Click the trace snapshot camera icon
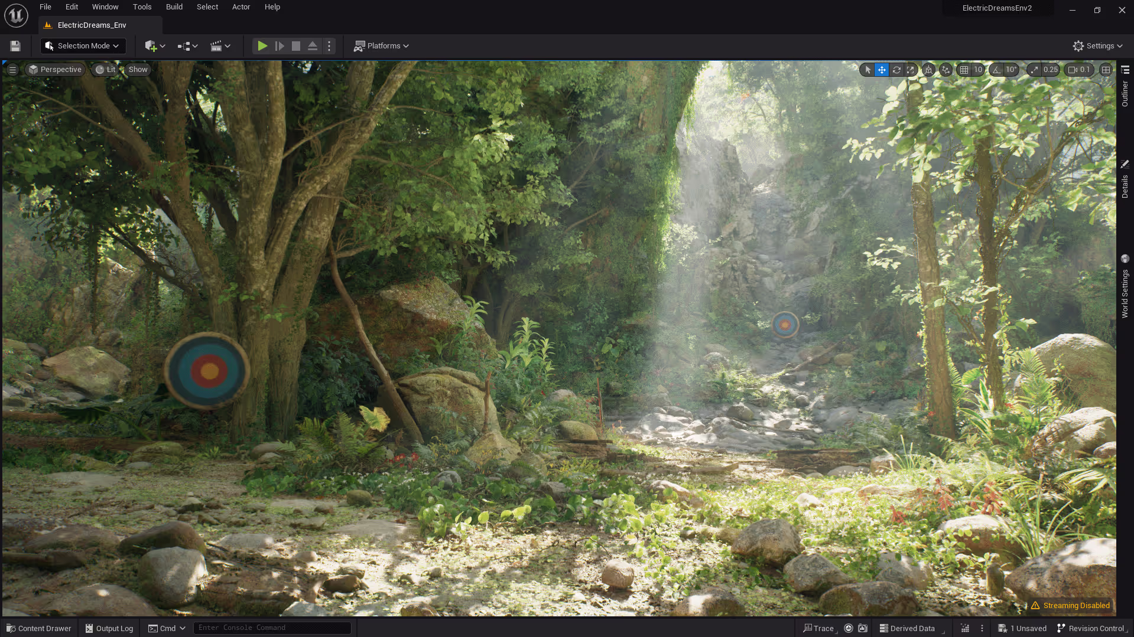 (863, 628)
